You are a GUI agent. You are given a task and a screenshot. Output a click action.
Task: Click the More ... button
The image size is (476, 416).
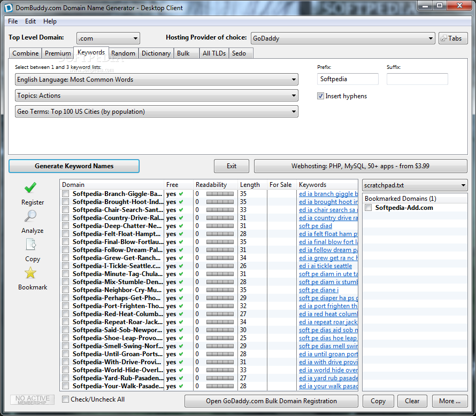click(450, 401)
